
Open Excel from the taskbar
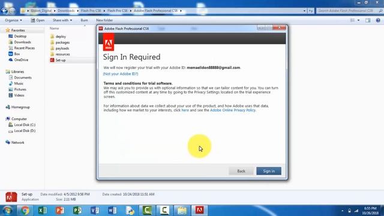pyautogui.click(x=43, y=211)
